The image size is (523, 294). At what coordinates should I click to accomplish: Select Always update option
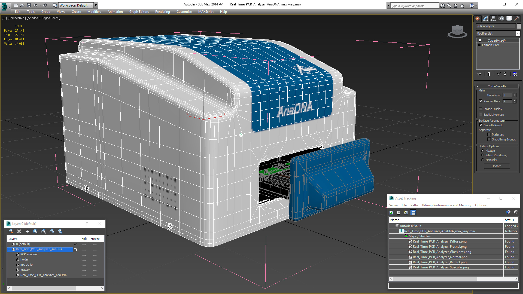[x=482, y=151]
